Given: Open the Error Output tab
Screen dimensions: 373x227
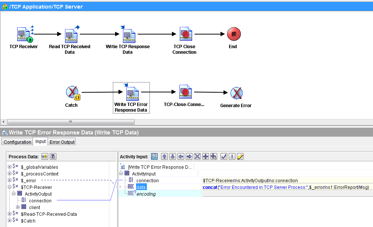Looking at the screenshot, I should 62,142.
